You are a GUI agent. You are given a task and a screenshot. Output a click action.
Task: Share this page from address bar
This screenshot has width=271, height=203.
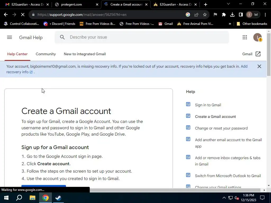tap(196, 15)
